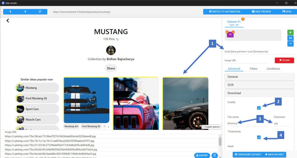Click the Ford Mustang Gt tag chip
This screenshot has height=158, width=297.
pyautogui.click(x=91, y=126)
